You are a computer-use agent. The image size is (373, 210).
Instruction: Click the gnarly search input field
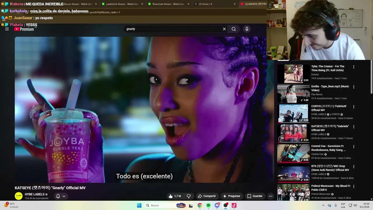tap(173, 29)
